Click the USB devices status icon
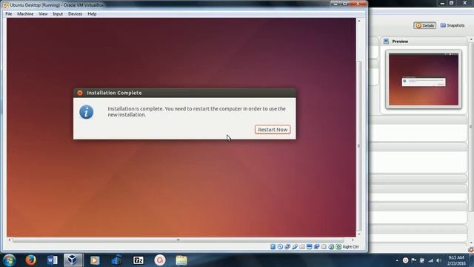 pyautogui.click(x=295, y=247)
